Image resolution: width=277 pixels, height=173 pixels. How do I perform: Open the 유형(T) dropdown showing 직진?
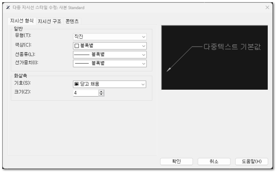click(110, 37)
